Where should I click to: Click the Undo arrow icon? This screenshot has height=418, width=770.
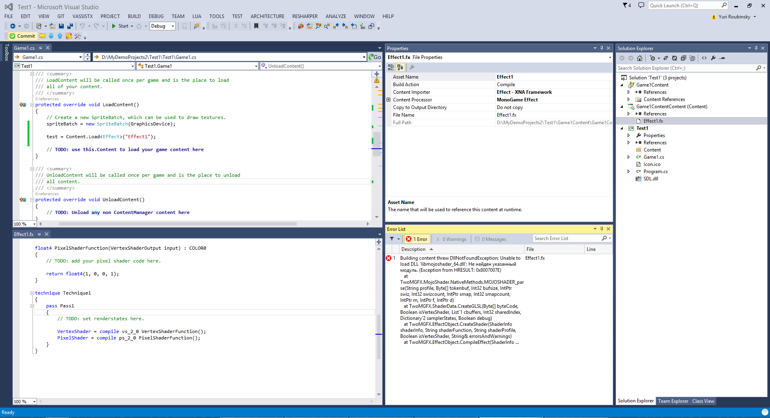pyautogui.click(x=82, y=26)
